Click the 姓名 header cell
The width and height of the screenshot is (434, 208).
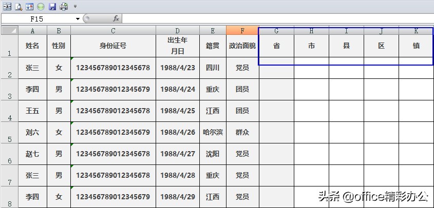click(33, 46)
